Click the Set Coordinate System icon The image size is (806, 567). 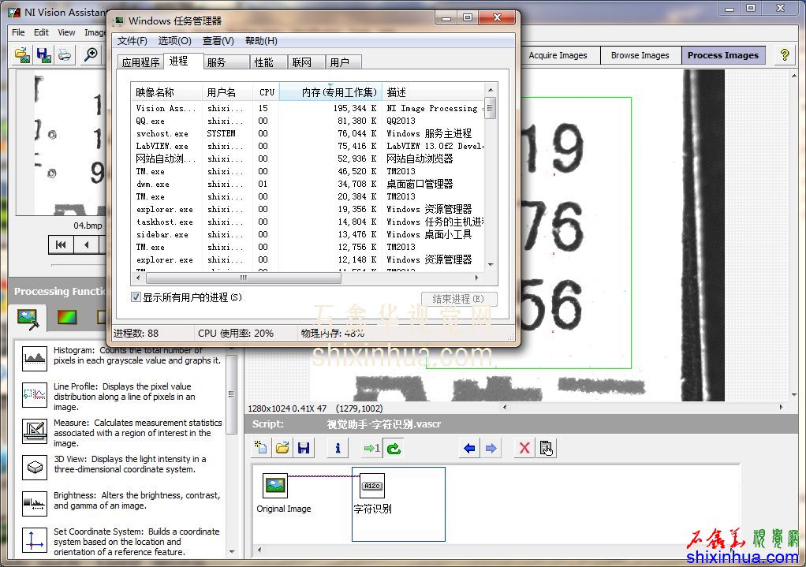tap(35, 540)
